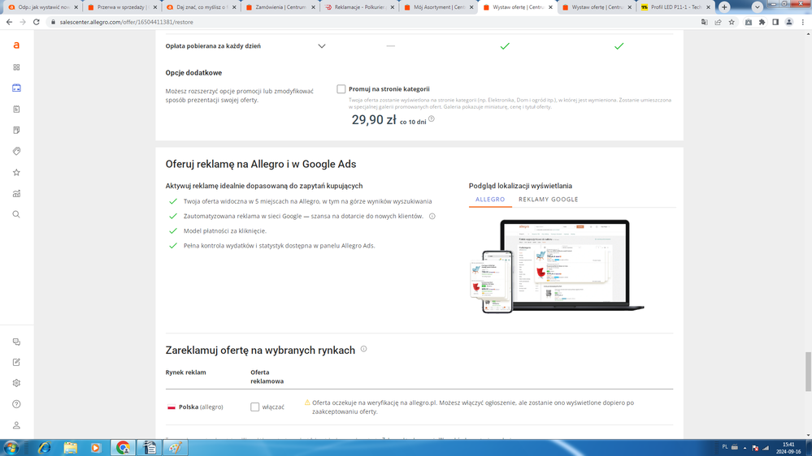Screen dimensions: 812x456
Task: Click the laptop and phone preview image
Action: [557, 266]
